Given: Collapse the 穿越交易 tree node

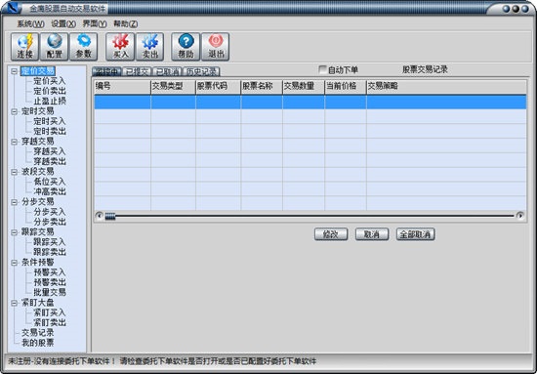Looking at the screenshot, I should point(14,142).
